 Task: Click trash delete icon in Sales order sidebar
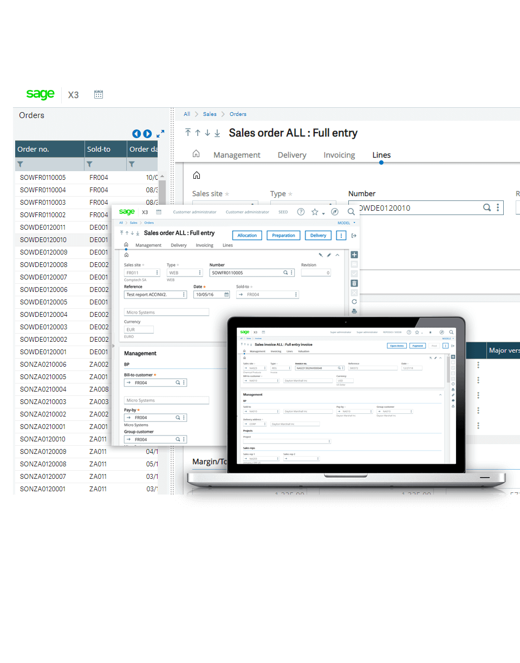(354, 283)
